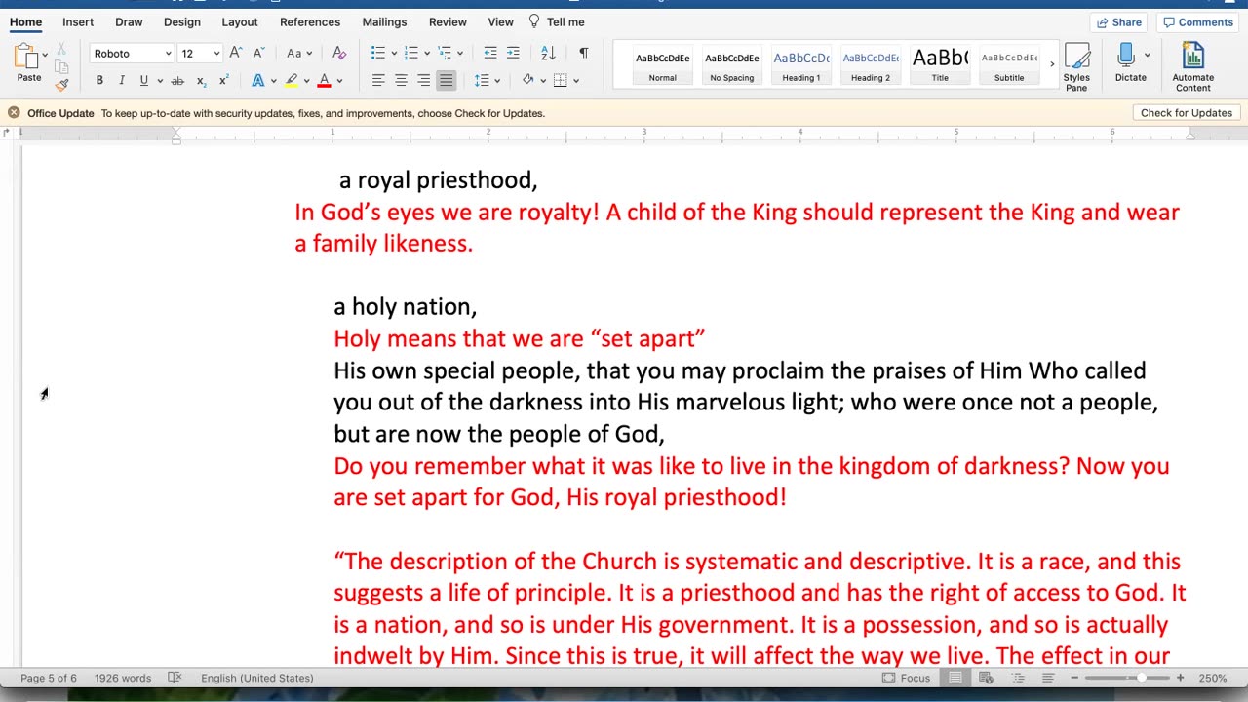Viewport: 1248px width, 702px height.
Task: Select Print Layout view in status bar
Action: coord(955,678)
